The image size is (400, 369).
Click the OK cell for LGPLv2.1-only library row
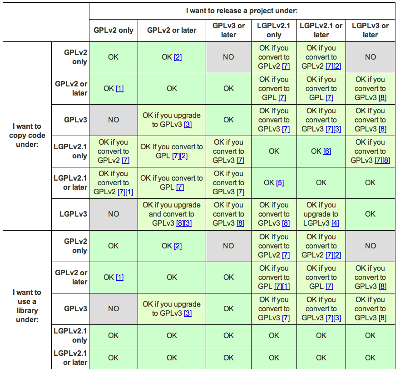[x=113, y=335]
